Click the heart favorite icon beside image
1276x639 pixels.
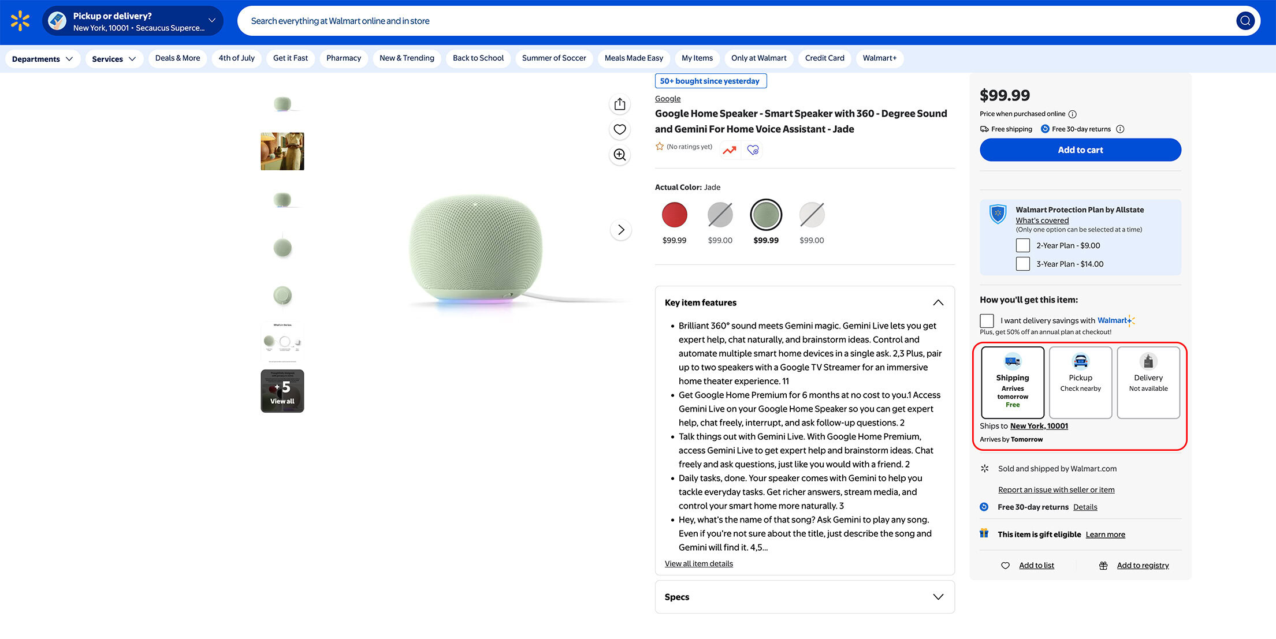[620, 129]
